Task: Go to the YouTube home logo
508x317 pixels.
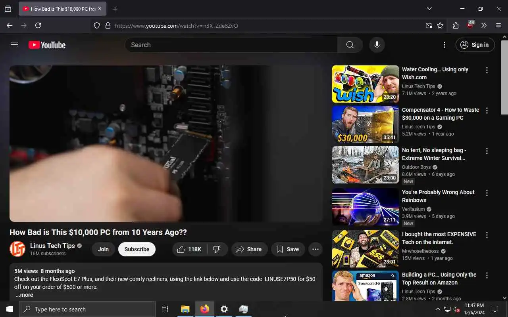Action: click(47, 45)
